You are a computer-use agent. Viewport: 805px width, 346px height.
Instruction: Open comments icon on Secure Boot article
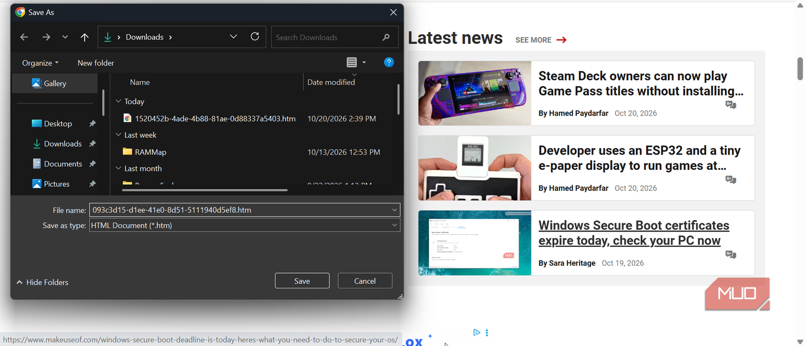coord(731,255)
